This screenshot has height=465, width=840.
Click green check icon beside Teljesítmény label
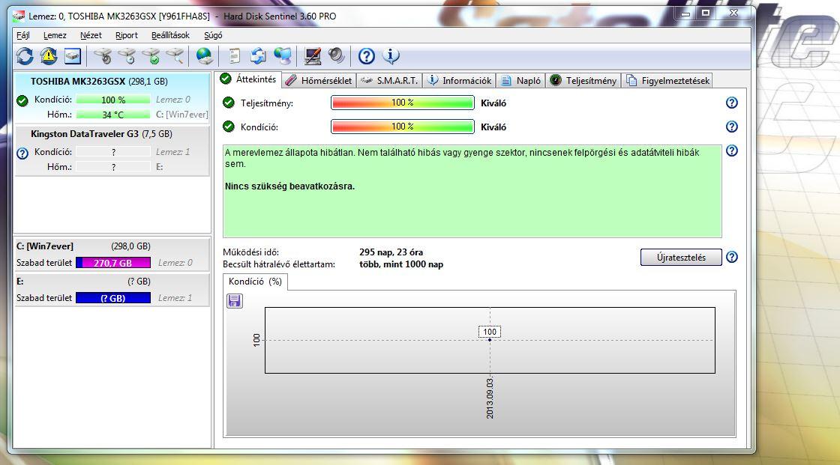click(x=229, y=103)
